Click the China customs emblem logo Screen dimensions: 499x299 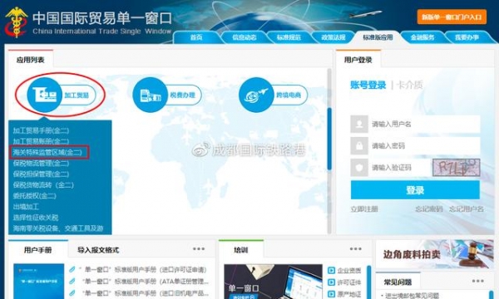17,22
